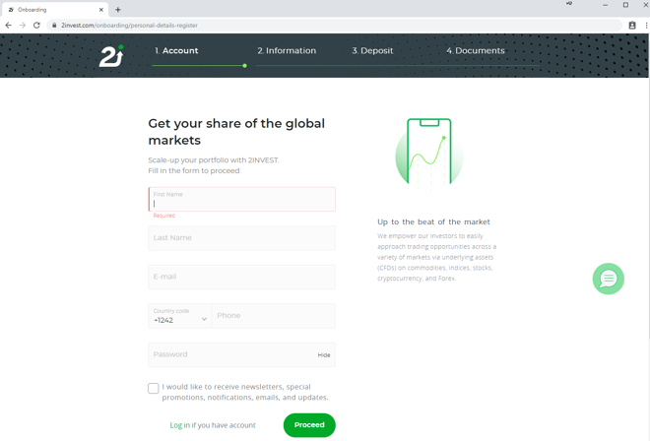The image size is (650, 441).
Task: Focus the Last Name field
Action: click(x=241, y=238)
